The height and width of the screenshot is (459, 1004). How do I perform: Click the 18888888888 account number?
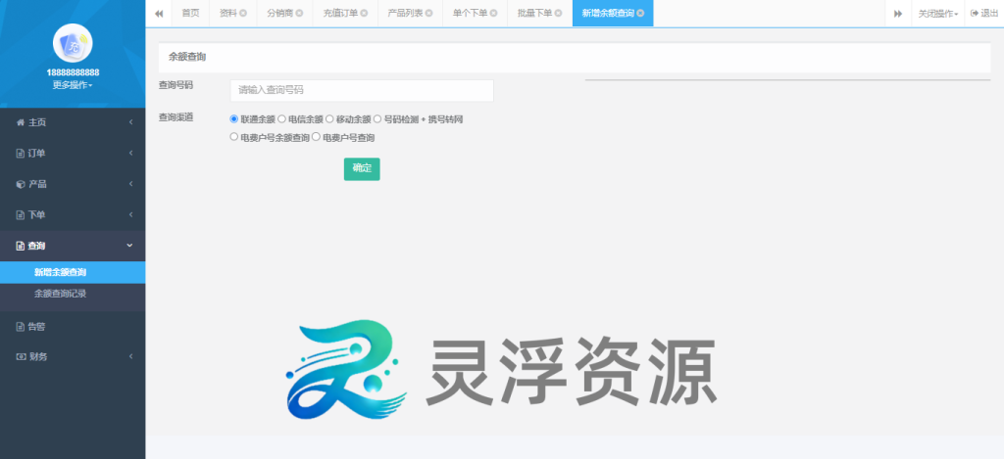(73, 72)
